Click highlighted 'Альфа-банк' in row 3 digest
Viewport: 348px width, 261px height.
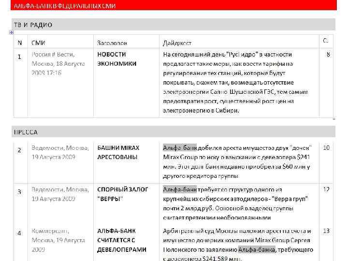pos(180,189)
